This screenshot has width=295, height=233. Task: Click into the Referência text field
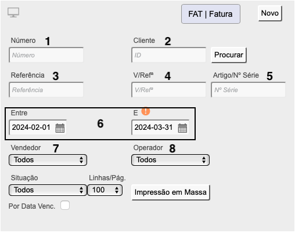click(x=46, y=90)
